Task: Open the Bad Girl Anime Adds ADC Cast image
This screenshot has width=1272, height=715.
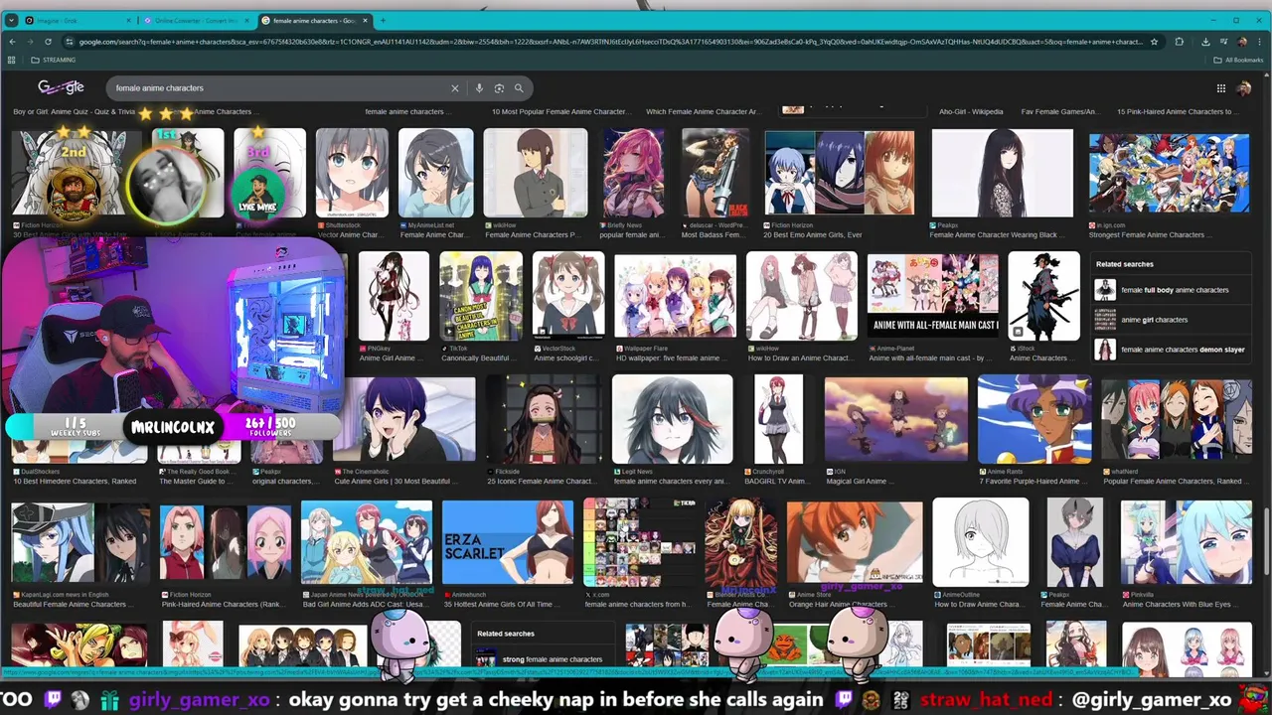Action: (x=367, y=542)
